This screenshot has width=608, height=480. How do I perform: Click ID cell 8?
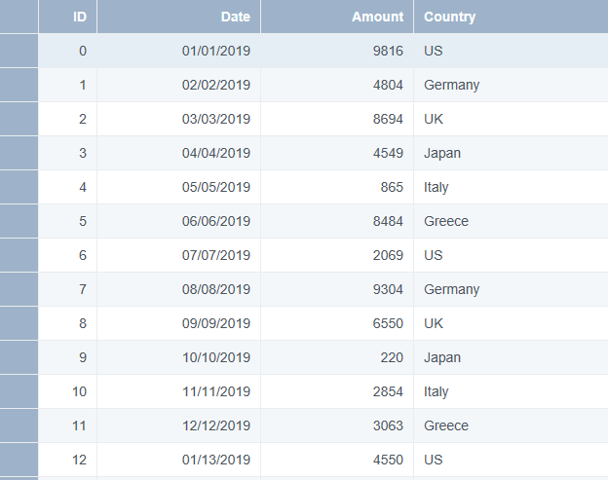(x=68, y=323)
